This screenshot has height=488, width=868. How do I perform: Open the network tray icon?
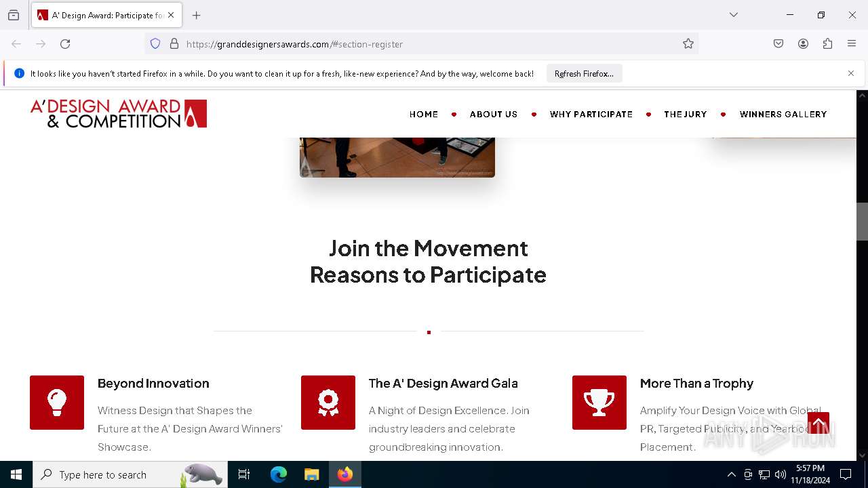point(764,474)
